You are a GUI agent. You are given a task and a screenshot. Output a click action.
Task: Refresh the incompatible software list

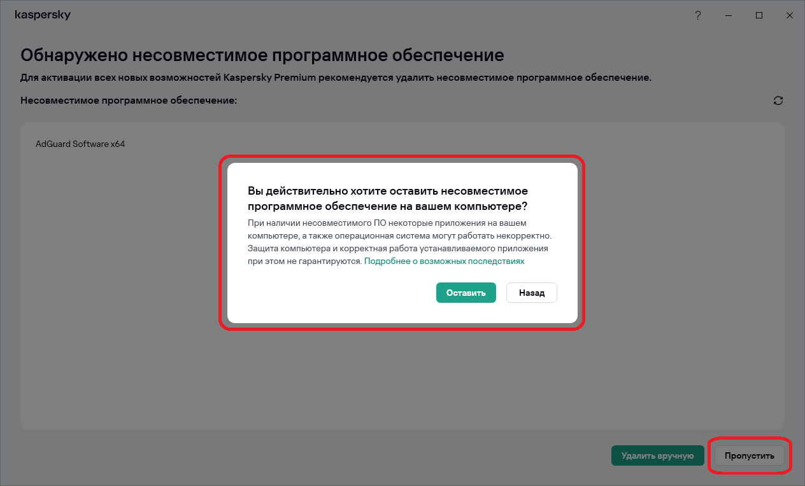[778, 101]
